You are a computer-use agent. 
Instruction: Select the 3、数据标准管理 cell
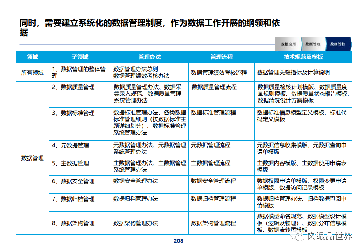[80, 124]
